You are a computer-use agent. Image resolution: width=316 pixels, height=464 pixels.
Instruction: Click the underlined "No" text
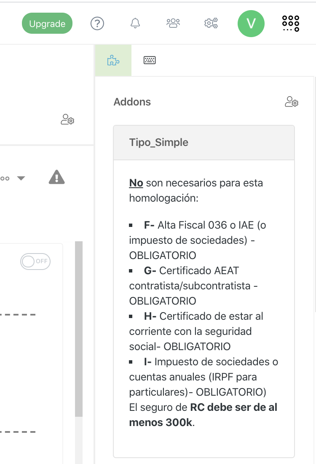pyautogui.click(x=136, y=183)
